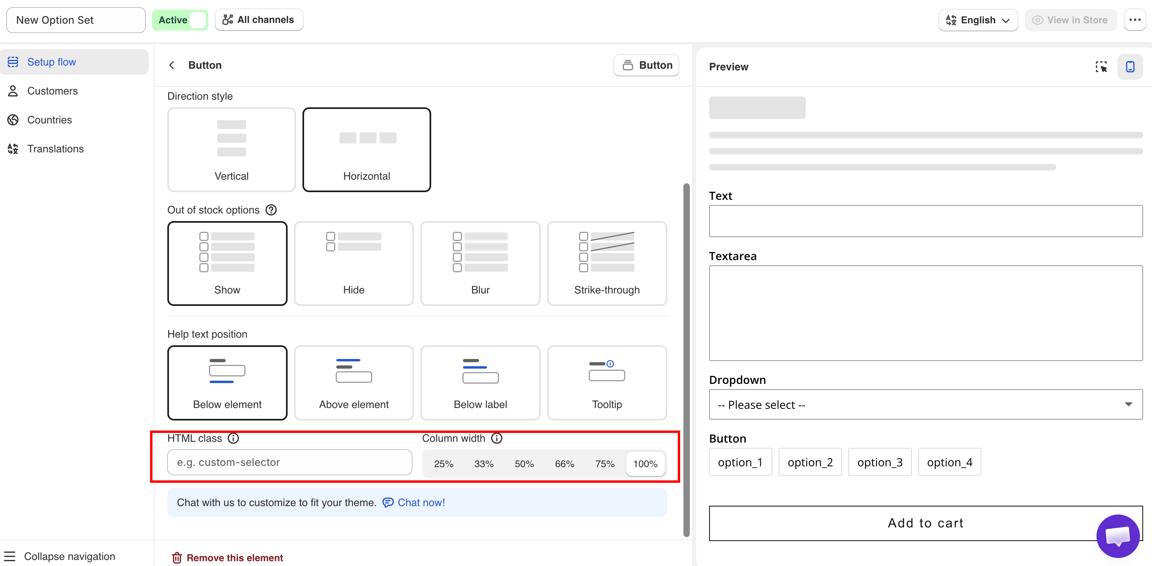This screenshot has width=1152, height=566.
Task: Select option_1 button in Preview
Action: [x=740, y=462]
